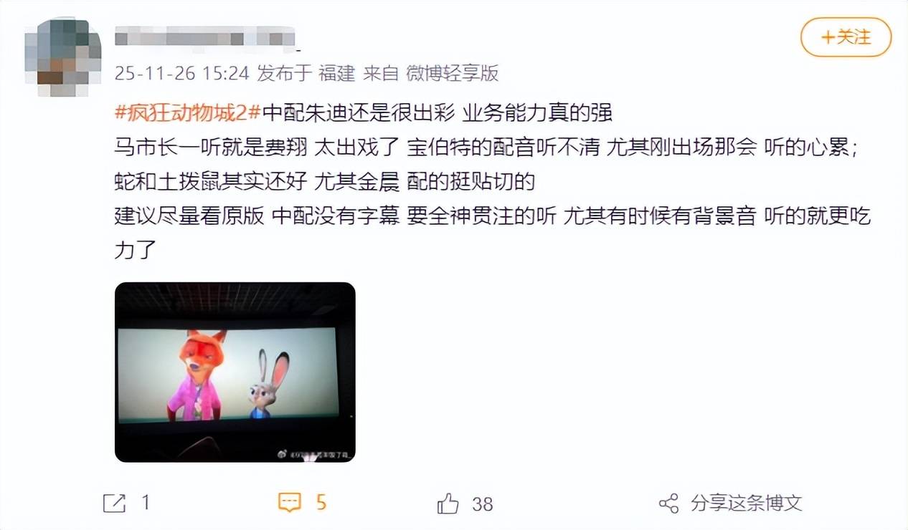Open the 微博轻享版 source link

coord(452,73)
